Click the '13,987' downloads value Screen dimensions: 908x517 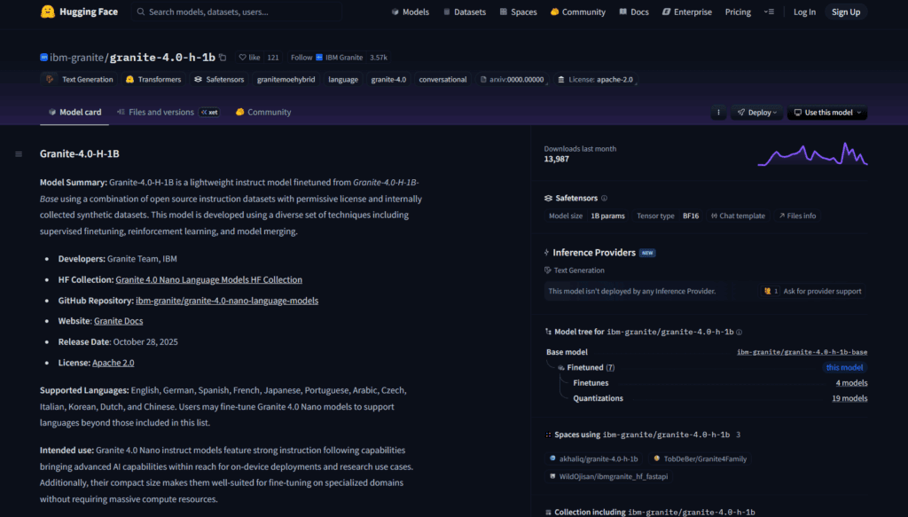coord(556,160)
